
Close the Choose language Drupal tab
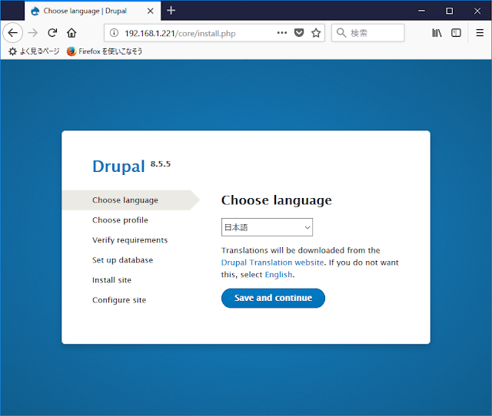tap(151, 11)
